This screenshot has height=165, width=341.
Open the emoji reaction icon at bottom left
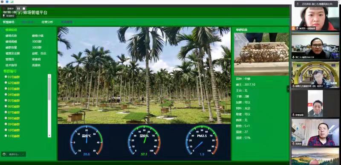pyautogui.click(x=4, y=154)
